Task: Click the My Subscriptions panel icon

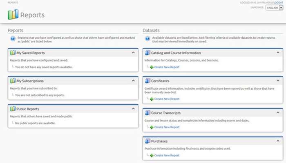Action: (x=12, y=81)
